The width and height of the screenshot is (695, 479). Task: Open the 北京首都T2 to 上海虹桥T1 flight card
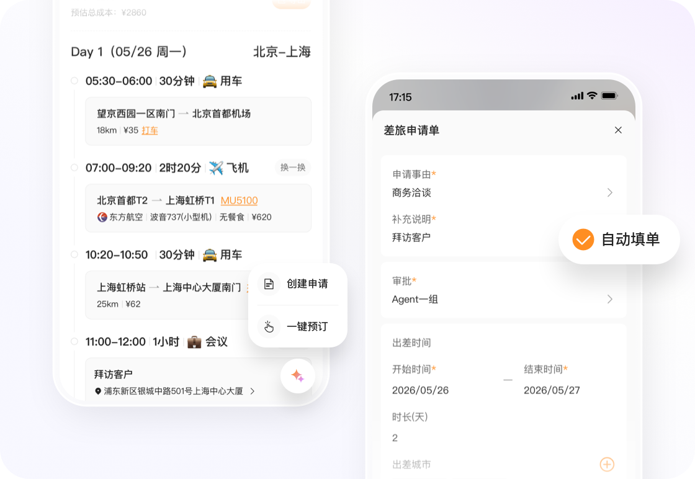pyautogui.click(x=198, y=208)
